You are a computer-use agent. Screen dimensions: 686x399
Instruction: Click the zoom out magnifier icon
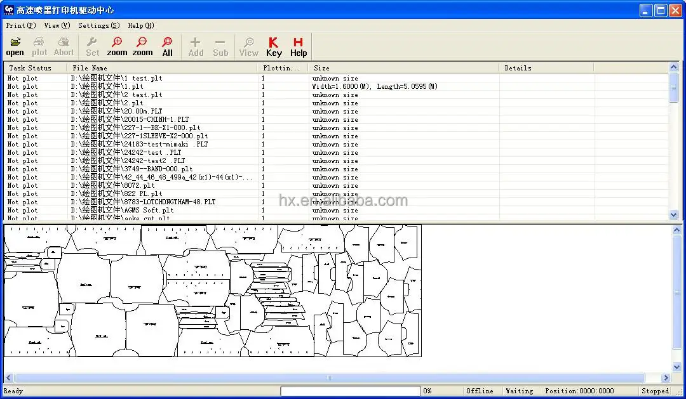point(142,46)
